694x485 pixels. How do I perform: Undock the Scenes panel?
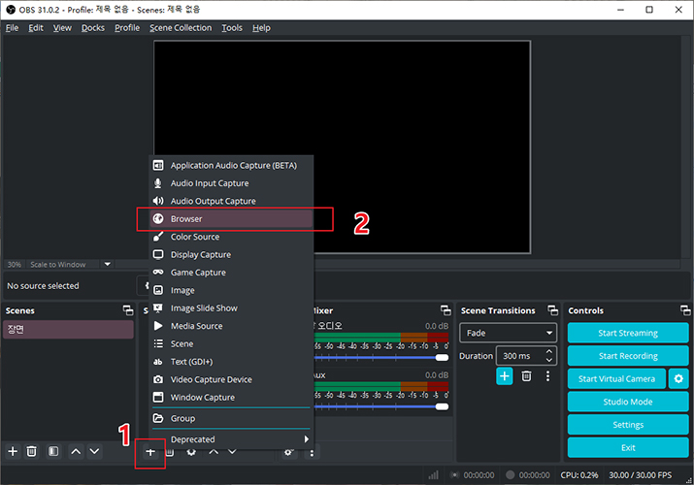(128, 310)
